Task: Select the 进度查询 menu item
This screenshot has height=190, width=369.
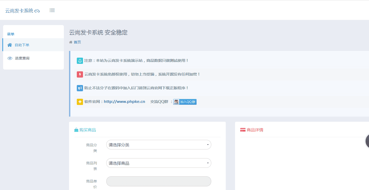Action: 23,58
